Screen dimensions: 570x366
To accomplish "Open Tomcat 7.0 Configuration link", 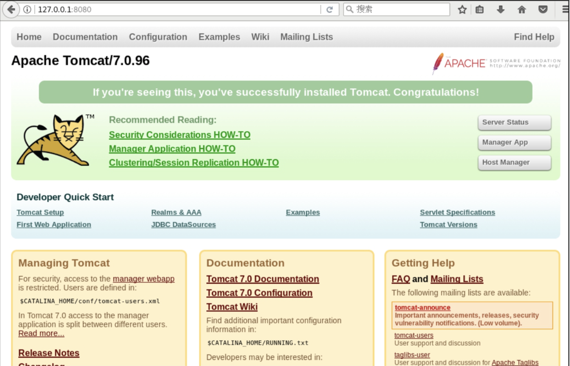I will point(259,293).
